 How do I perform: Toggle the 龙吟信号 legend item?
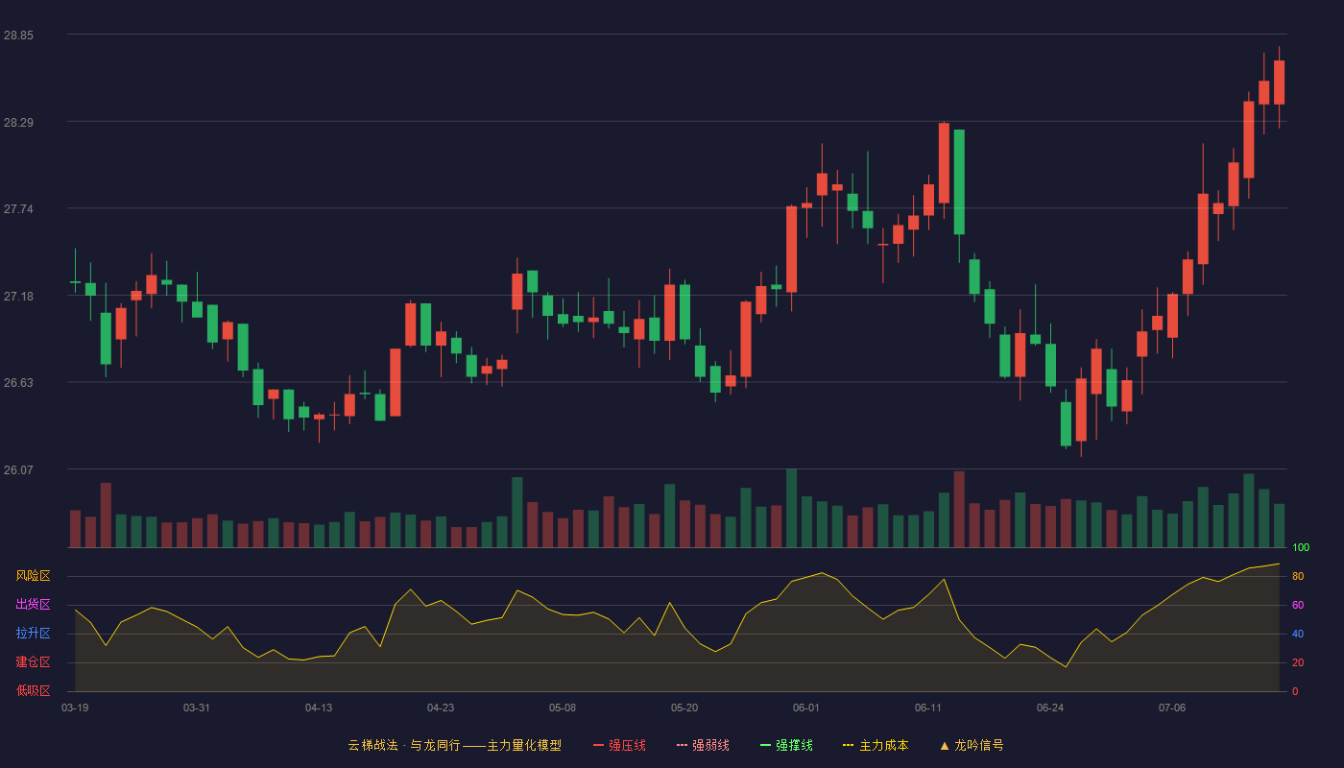coord(972,745)
